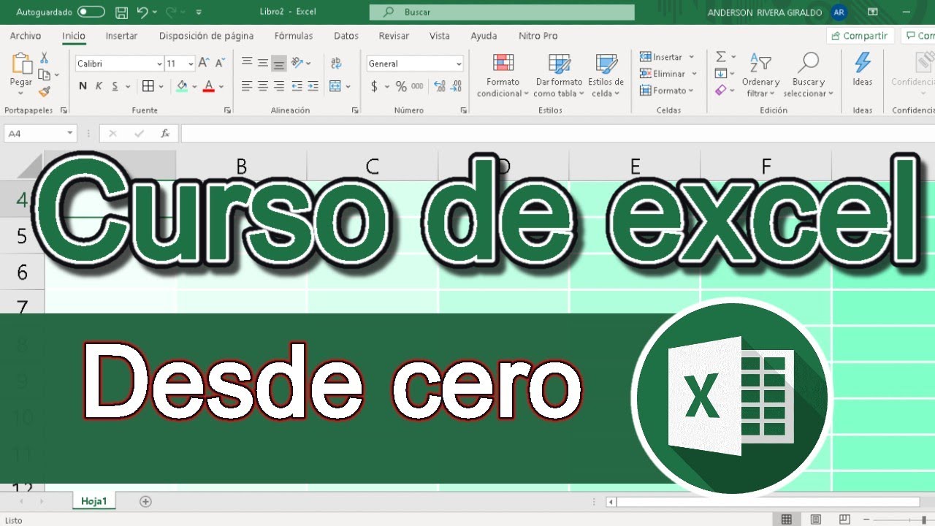The image size is (935, 526).
Task: Click the text orientation icon
Action: pyautogui.click(x=297, y=64)
